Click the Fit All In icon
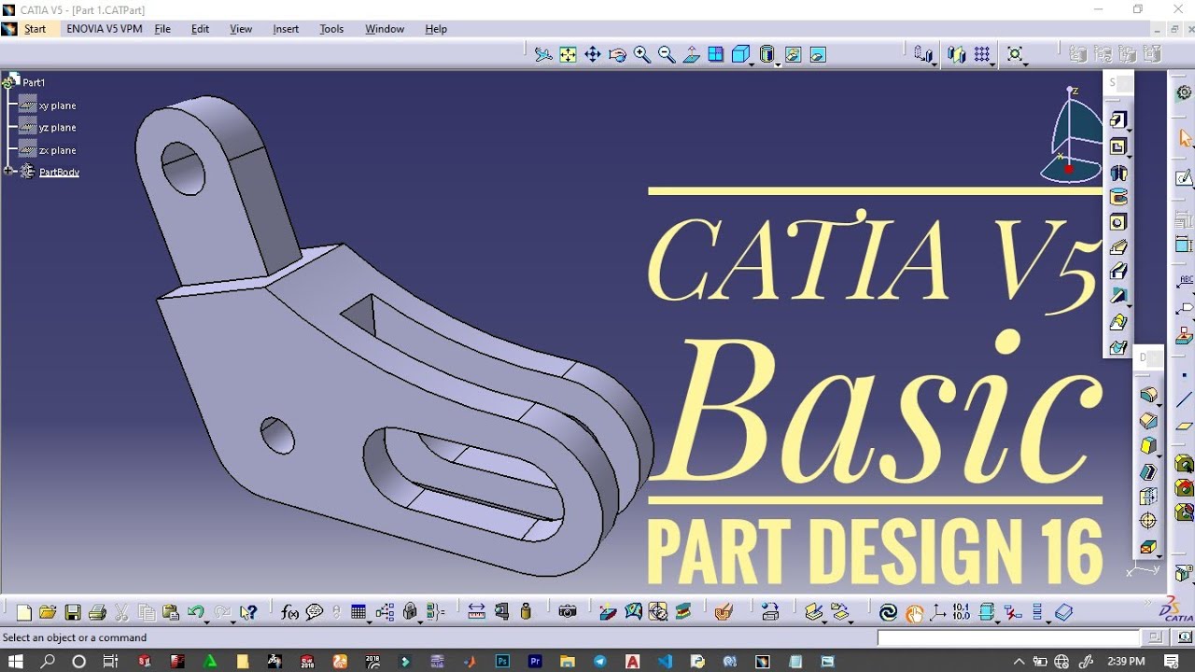 point(568,55)
